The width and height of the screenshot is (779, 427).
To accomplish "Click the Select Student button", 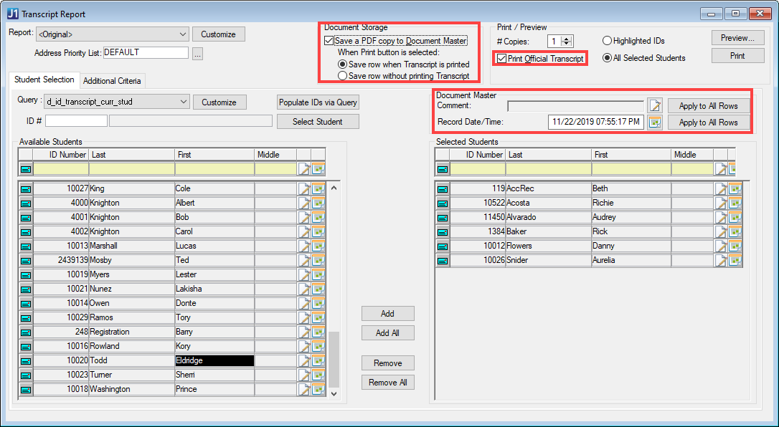I will [318, 122].
